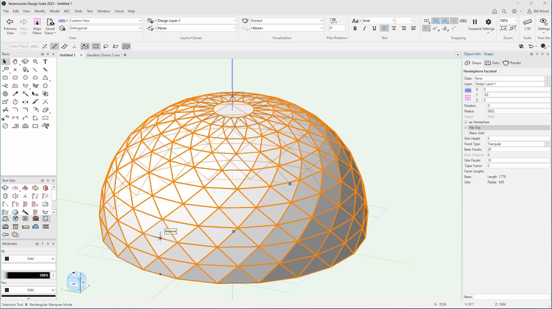Toggle the Flat Top checkbox
Screen dimensions: 552x309
pyautogui.click(x=466, y=128)
